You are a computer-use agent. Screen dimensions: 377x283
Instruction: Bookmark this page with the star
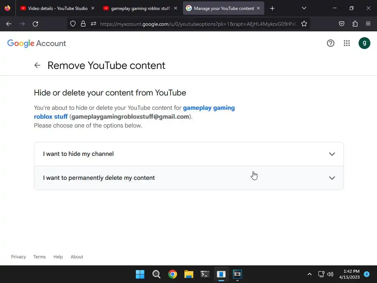(x=304, y=24)
